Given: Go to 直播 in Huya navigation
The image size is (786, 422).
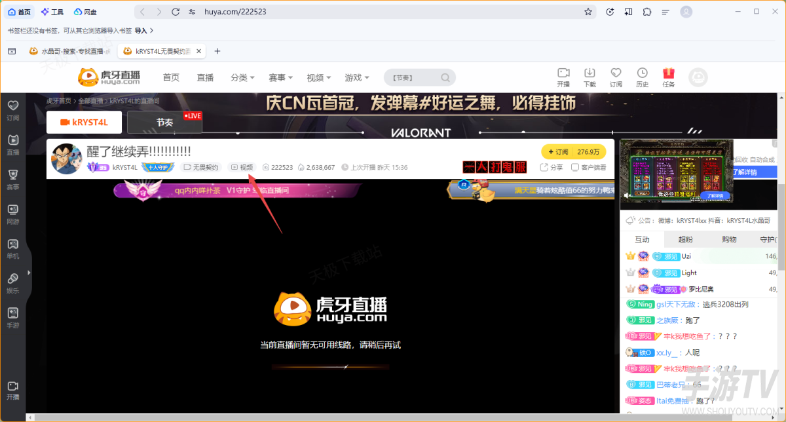Looking at the screenshot, I should [205, 77].
